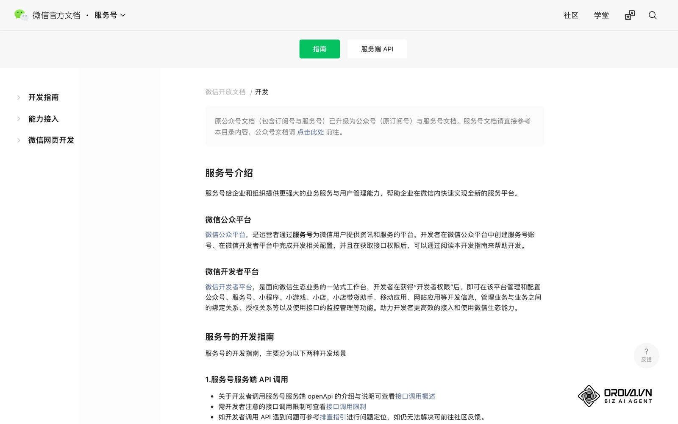
Task: Follow the 点击此处 link in notice
Action: (311, 132)
